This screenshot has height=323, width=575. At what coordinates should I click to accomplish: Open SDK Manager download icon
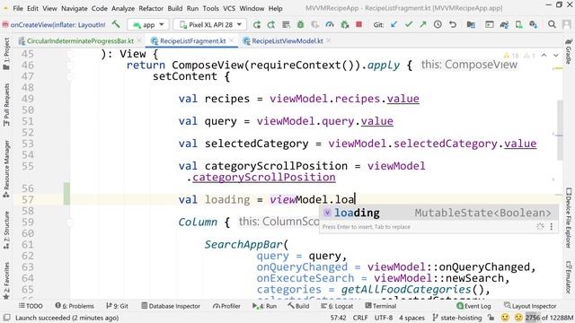pyautogui.click(x=533, y=24)
